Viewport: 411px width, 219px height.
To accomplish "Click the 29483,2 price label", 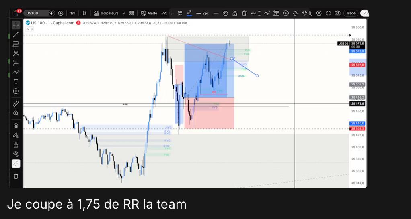I will 358,97.
